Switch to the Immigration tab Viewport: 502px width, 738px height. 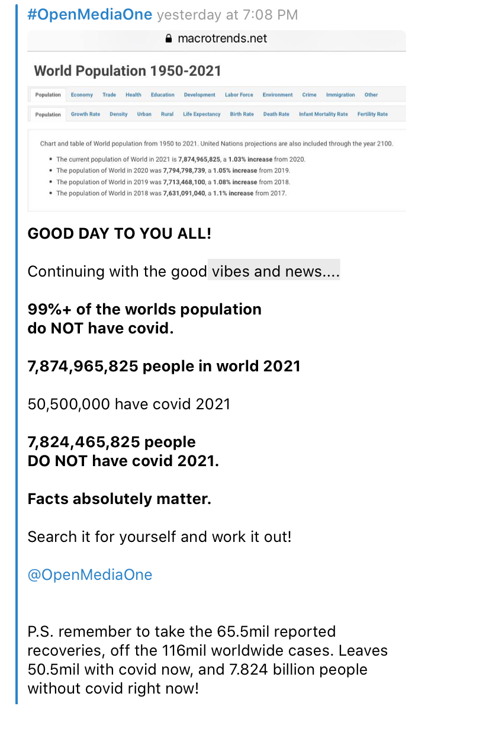[340, 95]
